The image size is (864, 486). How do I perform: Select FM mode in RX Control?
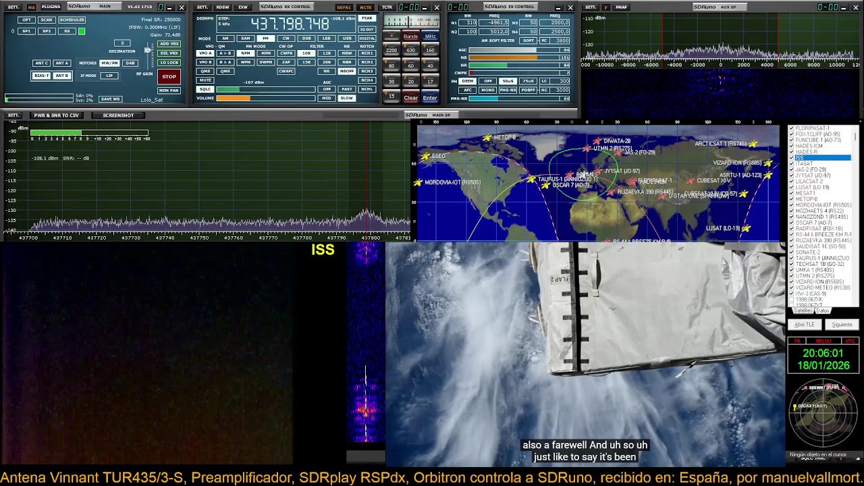pos(266,38)
